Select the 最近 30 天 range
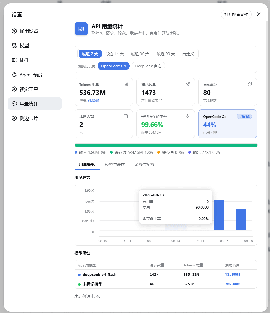This screenshot has height=313, width=270. tap(140, 54)
